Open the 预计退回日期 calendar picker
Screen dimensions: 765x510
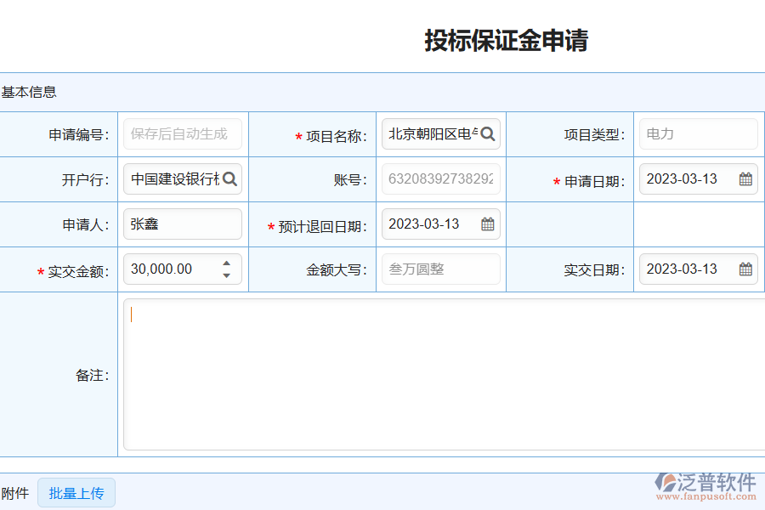click(487, 224)
